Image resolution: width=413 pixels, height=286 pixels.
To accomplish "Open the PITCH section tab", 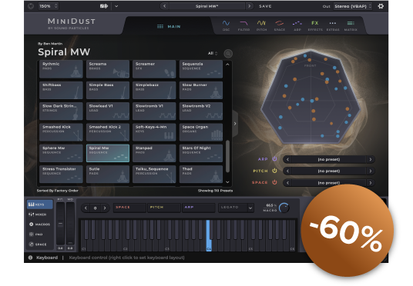I will click(x=261, y=26).
